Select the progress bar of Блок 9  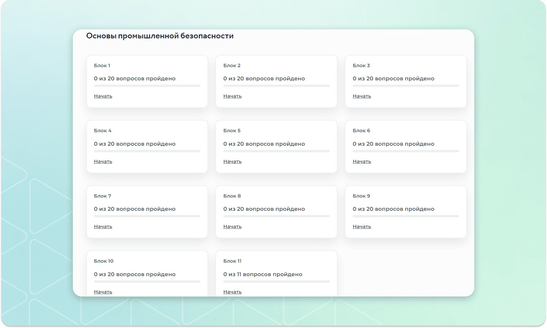(406, 216)
